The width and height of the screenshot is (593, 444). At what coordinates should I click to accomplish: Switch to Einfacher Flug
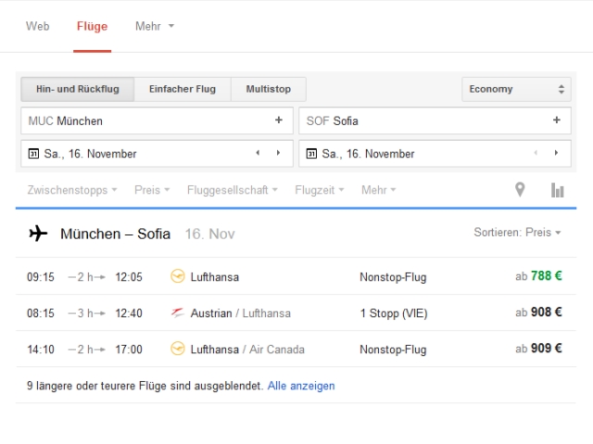tap(183, 89)
